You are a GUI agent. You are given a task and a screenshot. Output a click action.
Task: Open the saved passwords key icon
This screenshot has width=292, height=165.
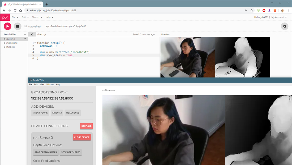[246, 10]
